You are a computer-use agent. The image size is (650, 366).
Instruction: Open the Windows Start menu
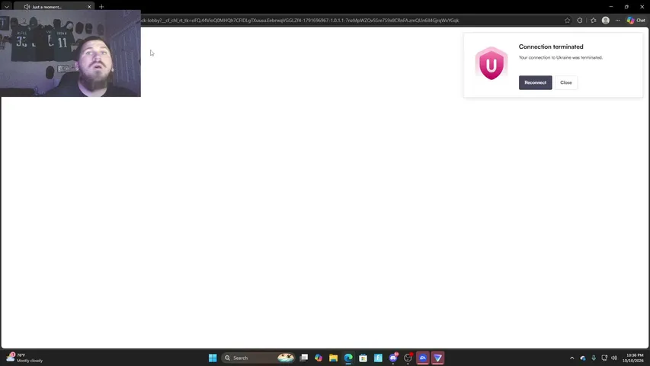(x=213, y=358)
